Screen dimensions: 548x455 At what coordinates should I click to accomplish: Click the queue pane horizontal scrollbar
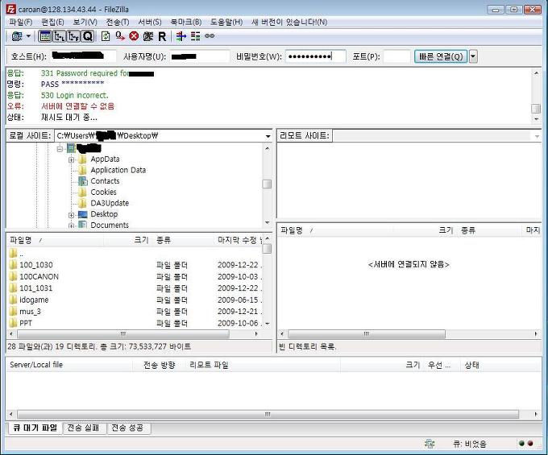coord(268,414)
